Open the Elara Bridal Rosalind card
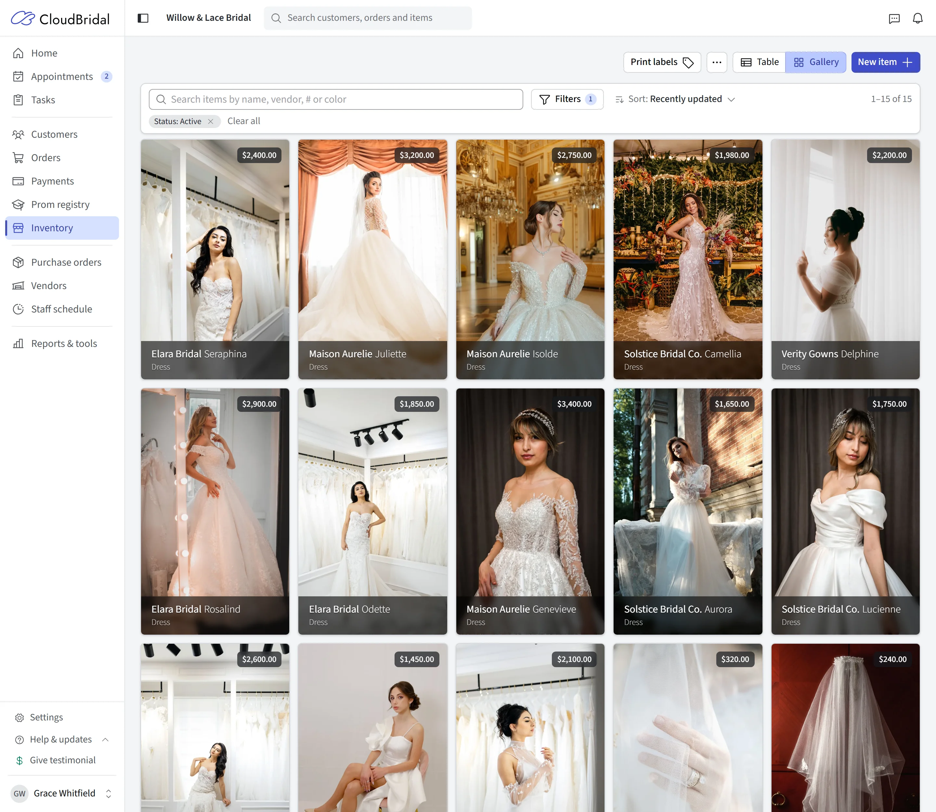 215,511
